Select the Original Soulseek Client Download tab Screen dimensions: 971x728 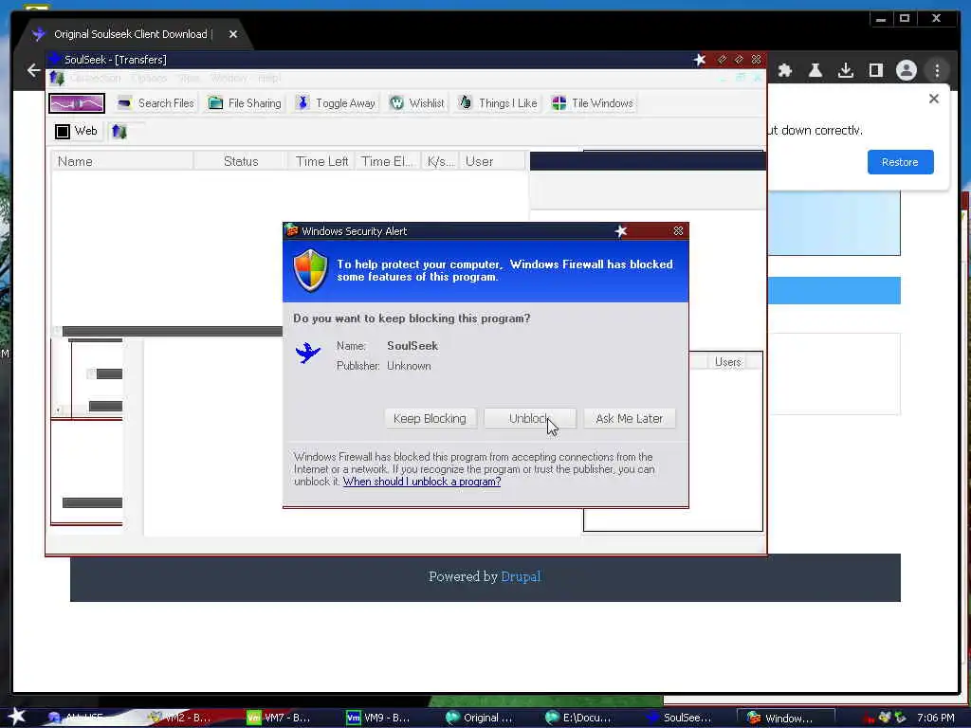131,34
